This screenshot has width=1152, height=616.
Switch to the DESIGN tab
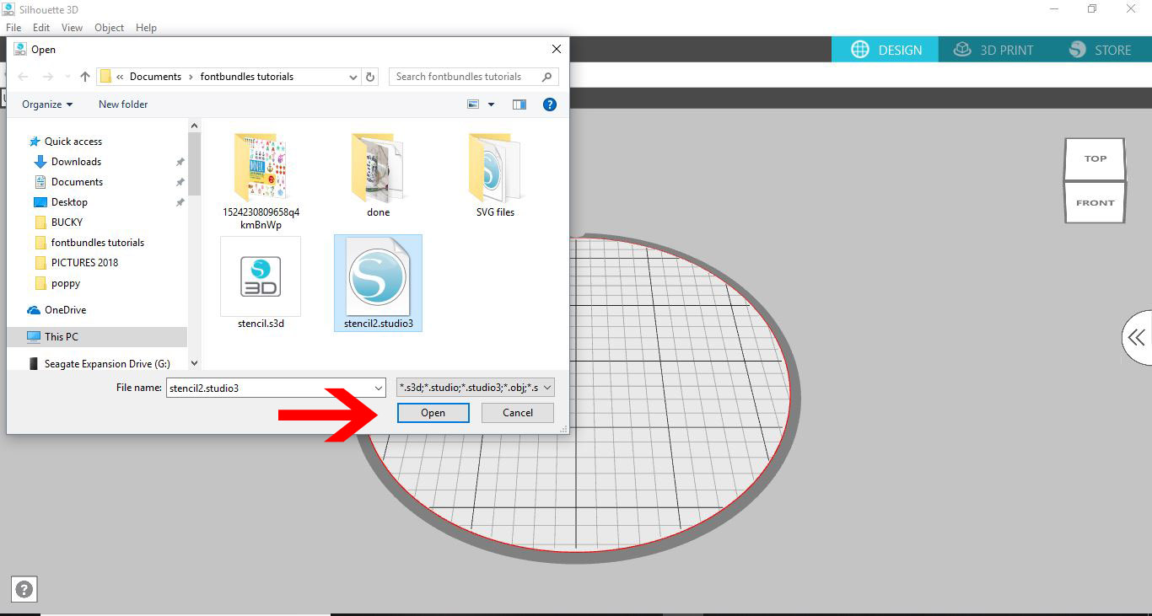(885, 50)
